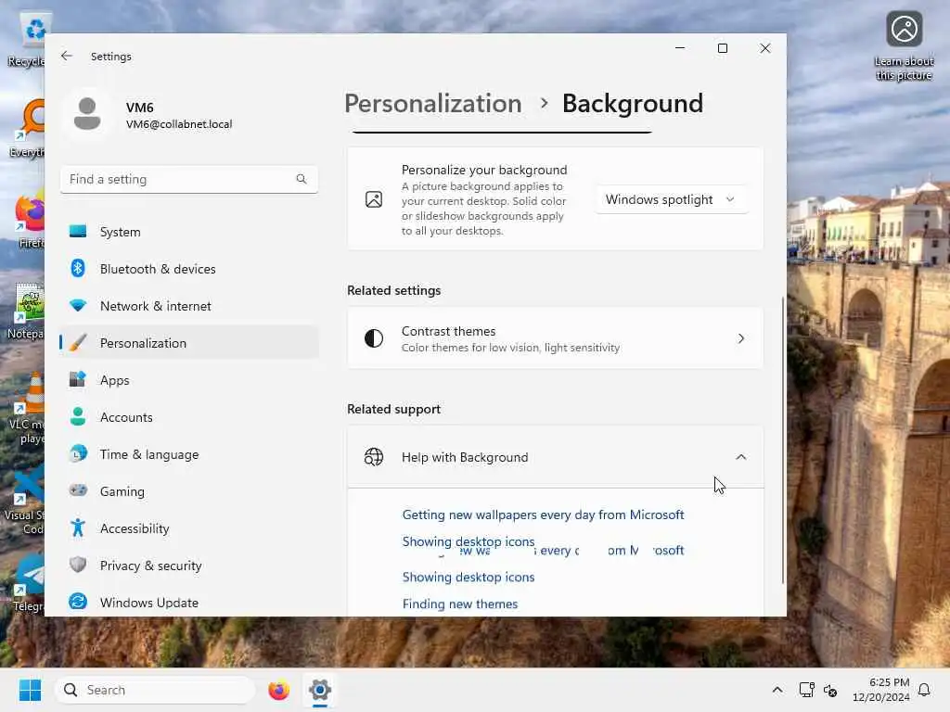Screen dimensions: 950x712
Task: Click the Apps icon in sidebar
Action: point(78,379)
